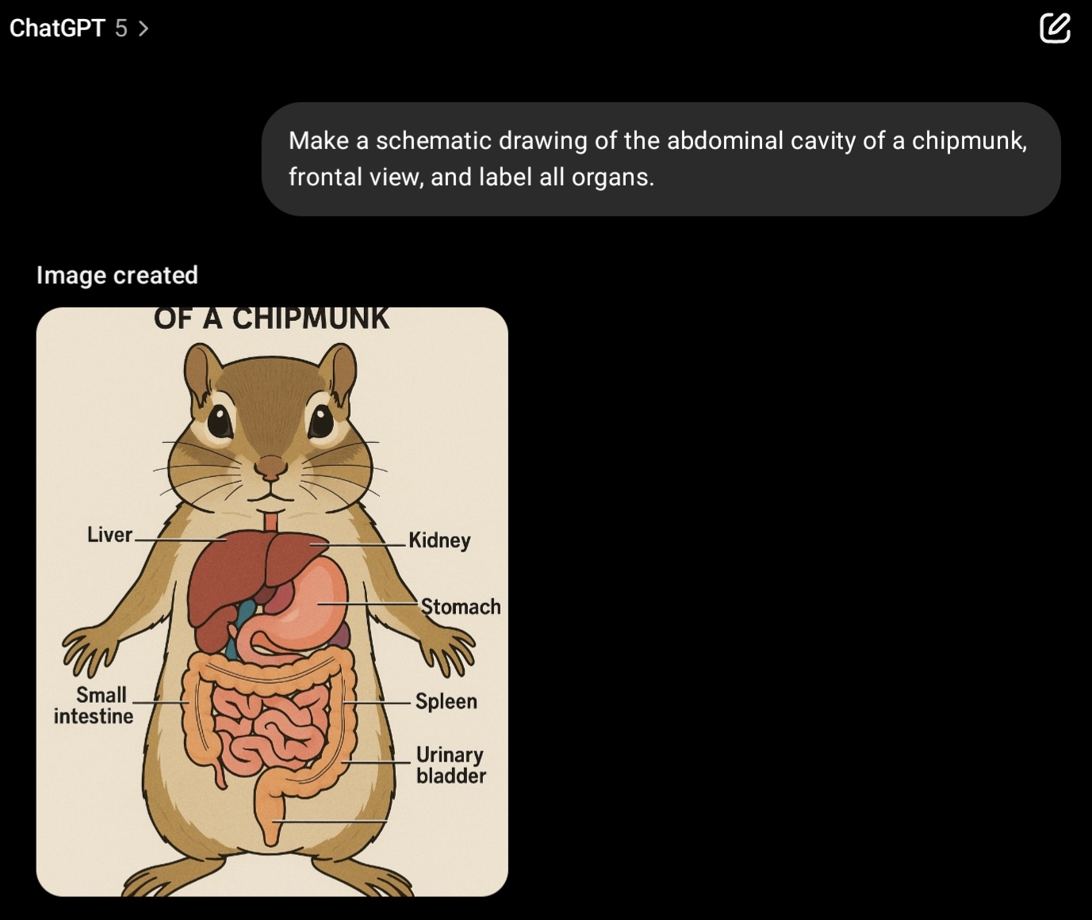The width and height of the screenshot is (1092, 920).
Task: Open the ChatGPT 5 model selector
Action: coord(79,29)
